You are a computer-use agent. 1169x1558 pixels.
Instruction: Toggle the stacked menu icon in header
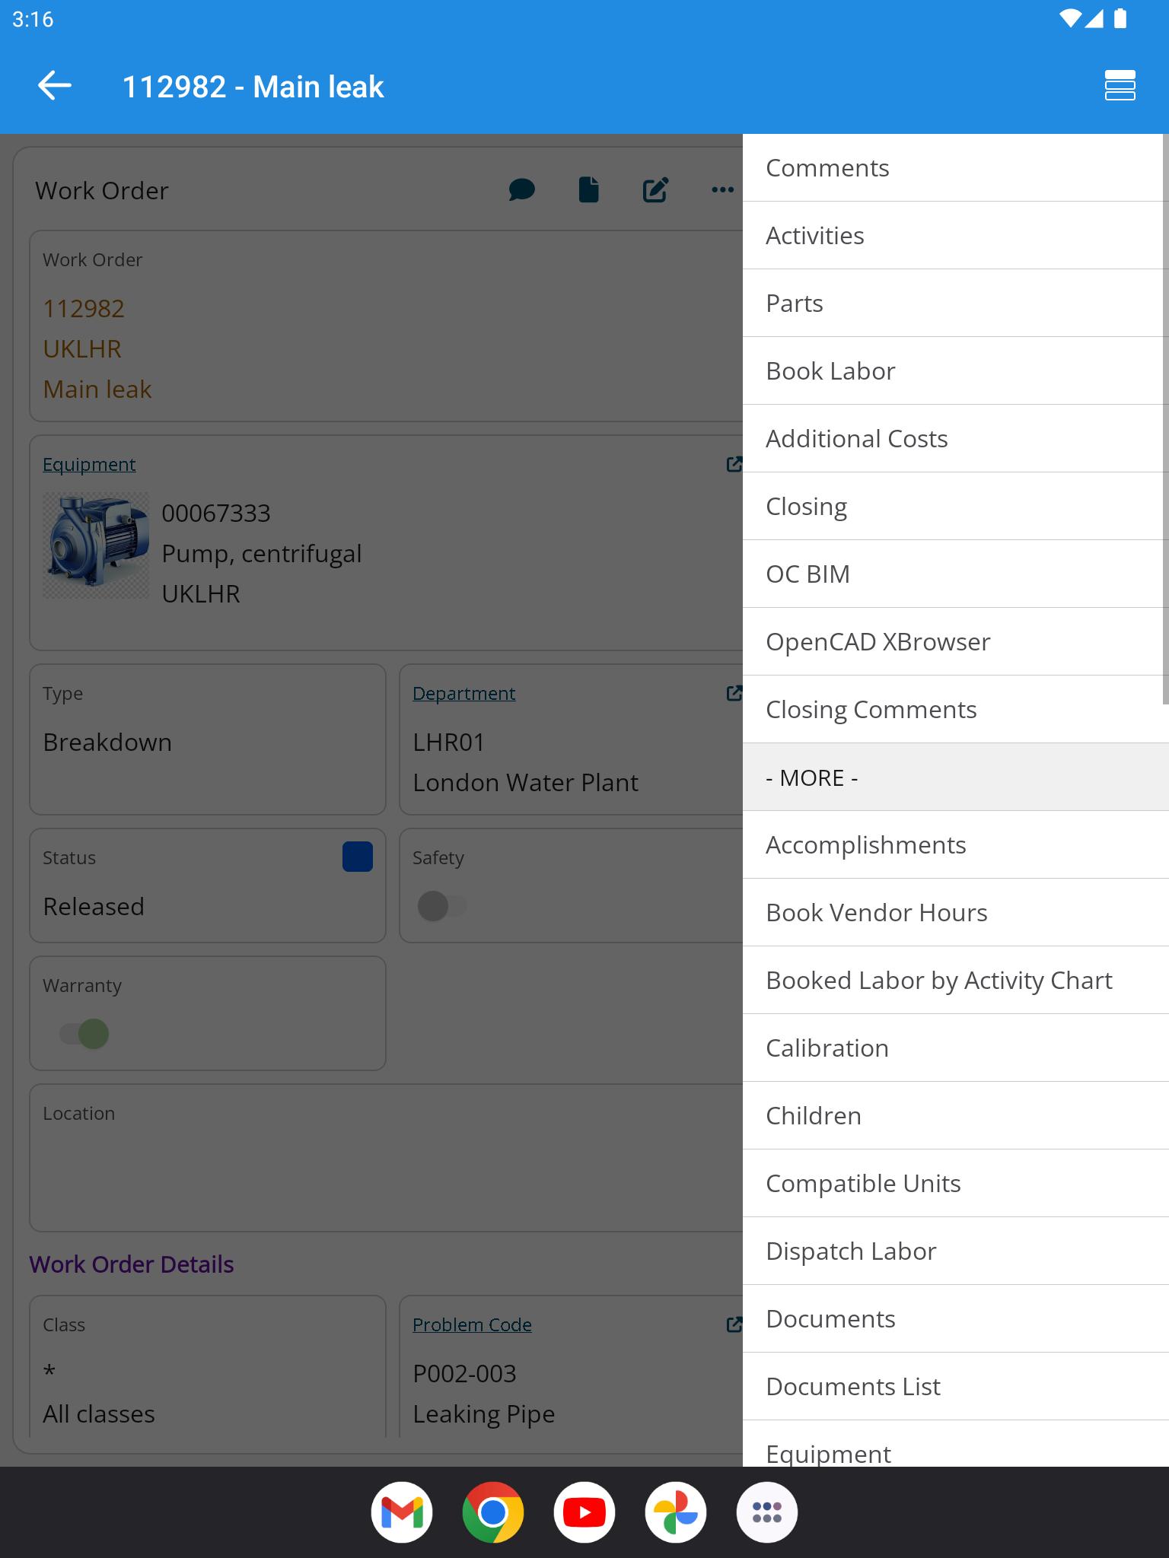pos(1120,86)
